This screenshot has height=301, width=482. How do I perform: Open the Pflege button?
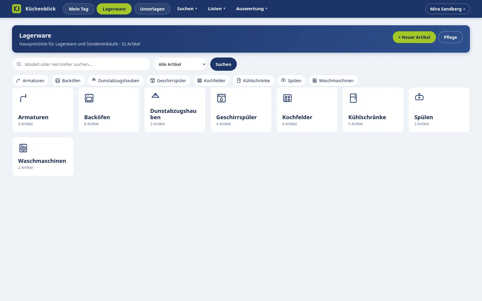(450, 37)
